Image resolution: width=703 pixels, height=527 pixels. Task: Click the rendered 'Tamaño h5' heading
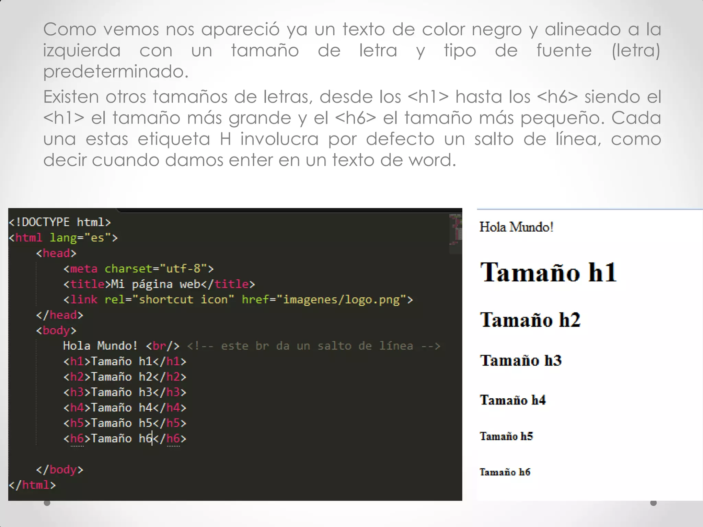pos(506,436)
